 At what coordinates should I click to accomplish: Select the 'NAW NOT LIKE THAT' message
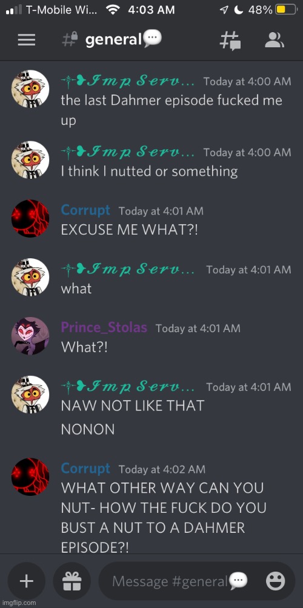[133, 406]
